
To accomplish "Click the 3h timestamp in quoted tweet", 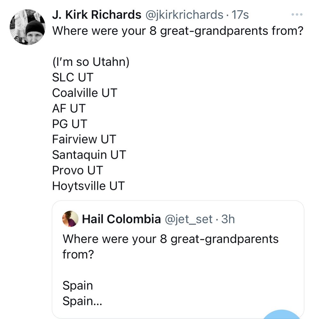I will pos(228,219).
